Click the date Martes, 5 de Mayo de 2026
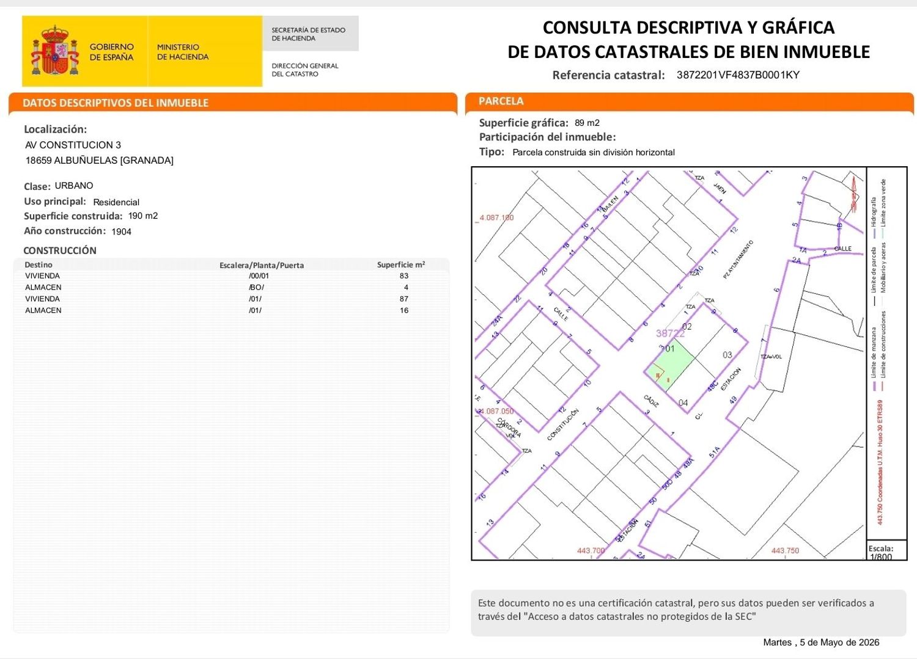917x659 pixels. (x=821, y=643)
